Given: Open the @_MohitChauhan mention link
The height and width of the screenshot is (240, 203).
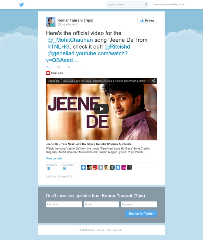Looking at the screenshot, I should click(x=70, y=40).
